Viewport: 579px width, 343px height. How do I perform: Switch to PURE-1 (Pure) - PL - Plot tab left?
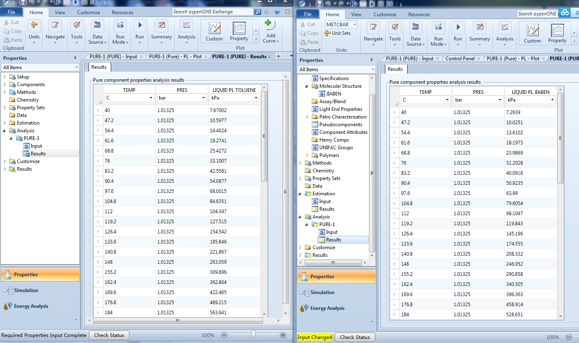(x=175, y=57)
